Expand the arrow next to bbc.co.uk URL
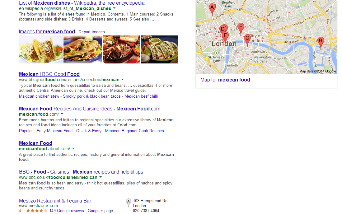 (x=100, y=177)
